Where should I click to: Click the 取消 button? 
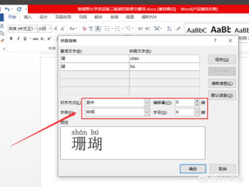(x=224, y=168)
